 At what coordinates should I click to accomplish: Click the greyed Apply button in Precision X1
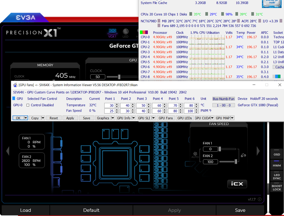coord(174,210)
